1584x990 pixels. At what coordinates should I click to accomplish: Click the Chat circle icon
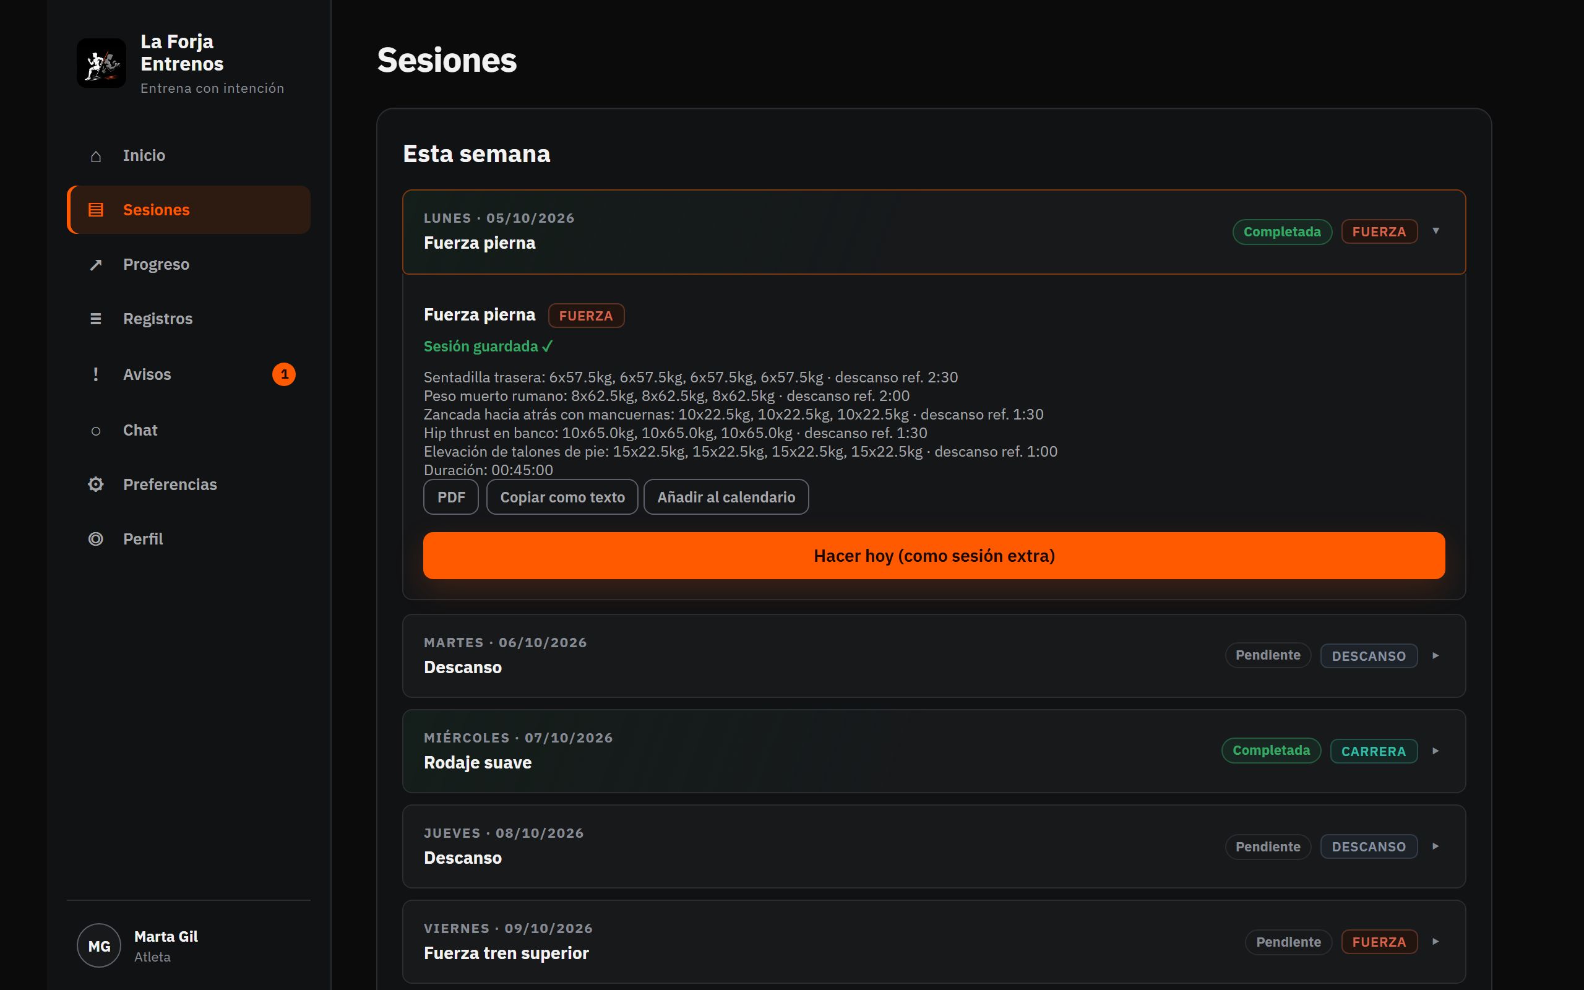[x=95, y=430]
